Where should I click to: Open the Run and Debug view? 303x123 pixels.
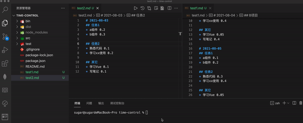click(x=5, y=50)
